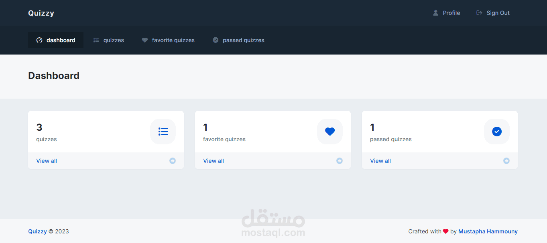The height and width of the screenshot is (243, 547).
Task: Open the passed quizzes nav tab
Action: tap(238, 40)
